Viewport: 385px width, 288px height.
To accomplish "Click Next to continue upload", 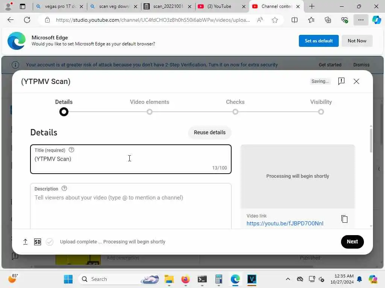I will point(352,242).
